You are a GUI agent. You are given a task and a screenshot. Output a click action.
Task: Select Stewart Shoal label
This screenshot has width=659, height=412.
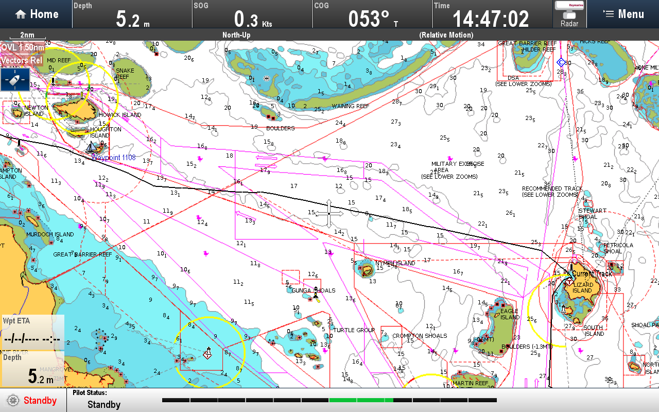[x=593, y=214]
